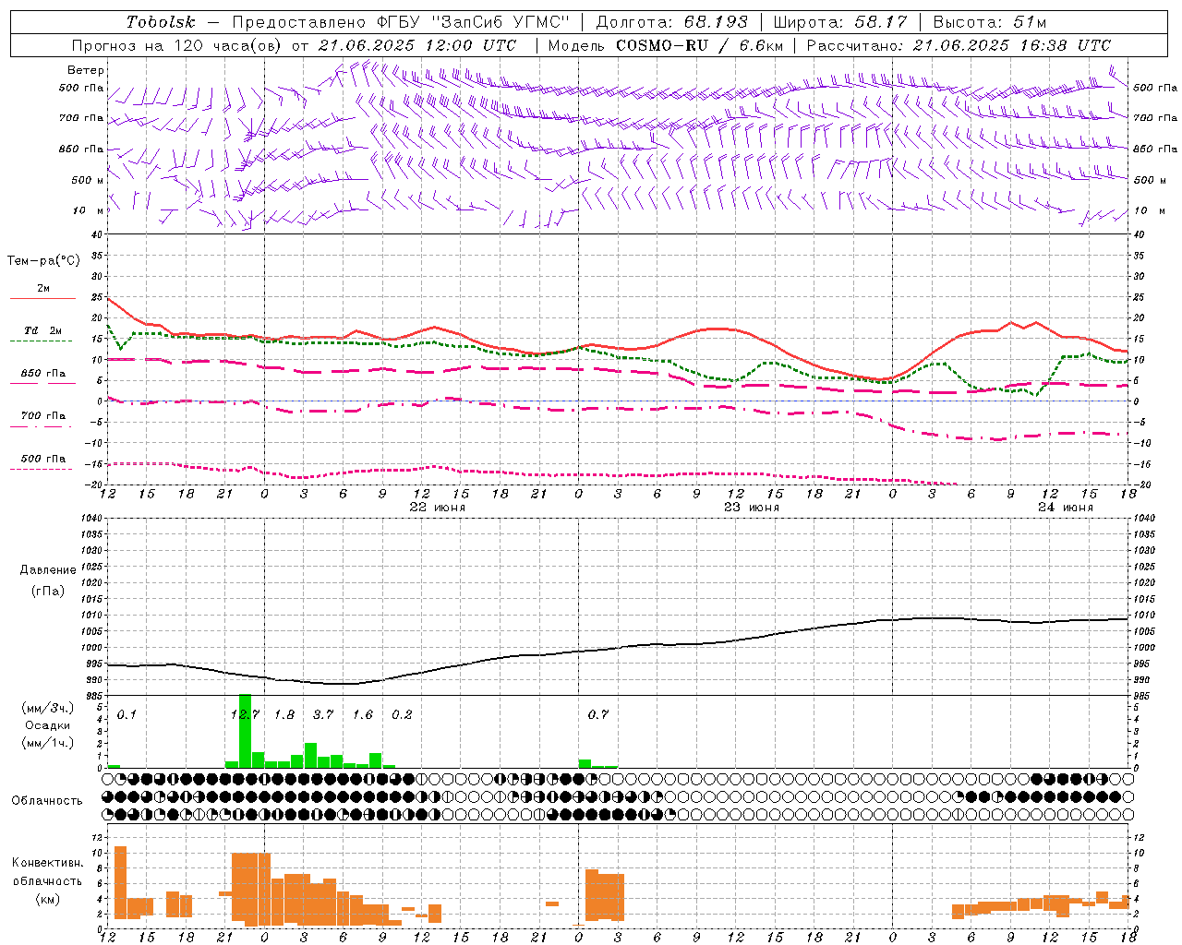
Task: Click the "Высота: 51м" header field
Action: pos(990,22)
